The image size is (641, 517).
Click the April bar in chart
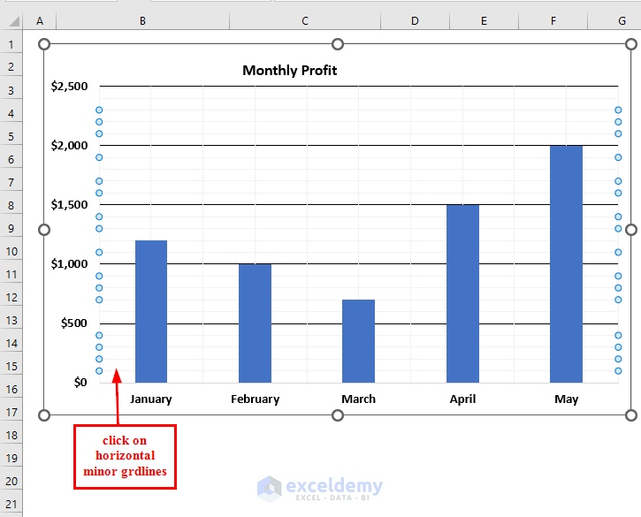click(462, 294)
